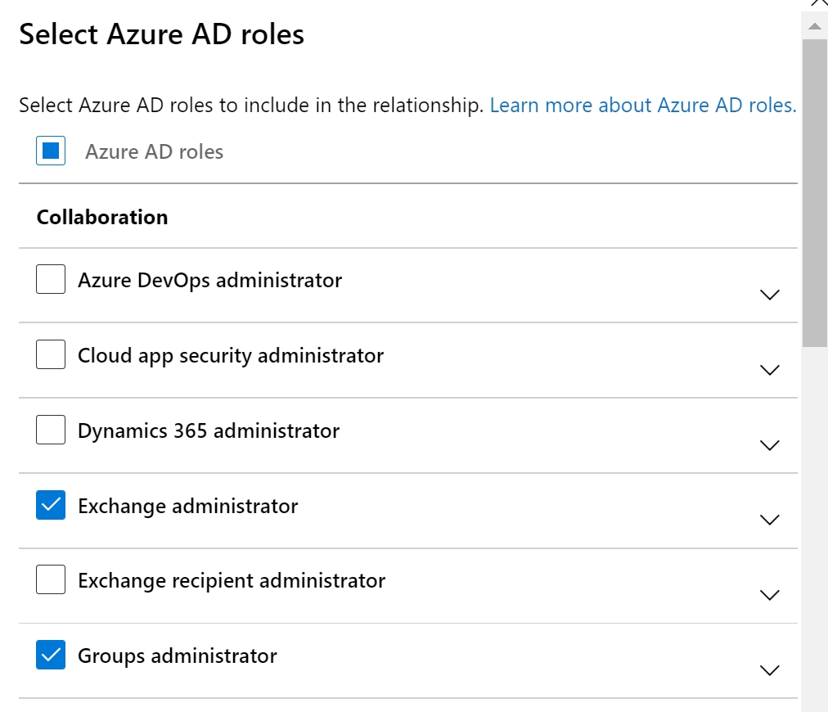
Task: Click the Exchange recipient administrator label
Action: click(232, 581)
